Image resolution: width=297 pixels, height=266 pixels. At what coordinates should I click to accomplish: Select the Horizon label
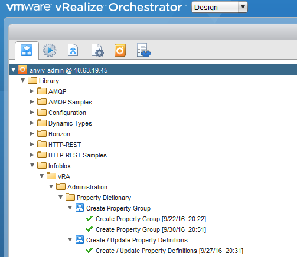pos(59,134)
